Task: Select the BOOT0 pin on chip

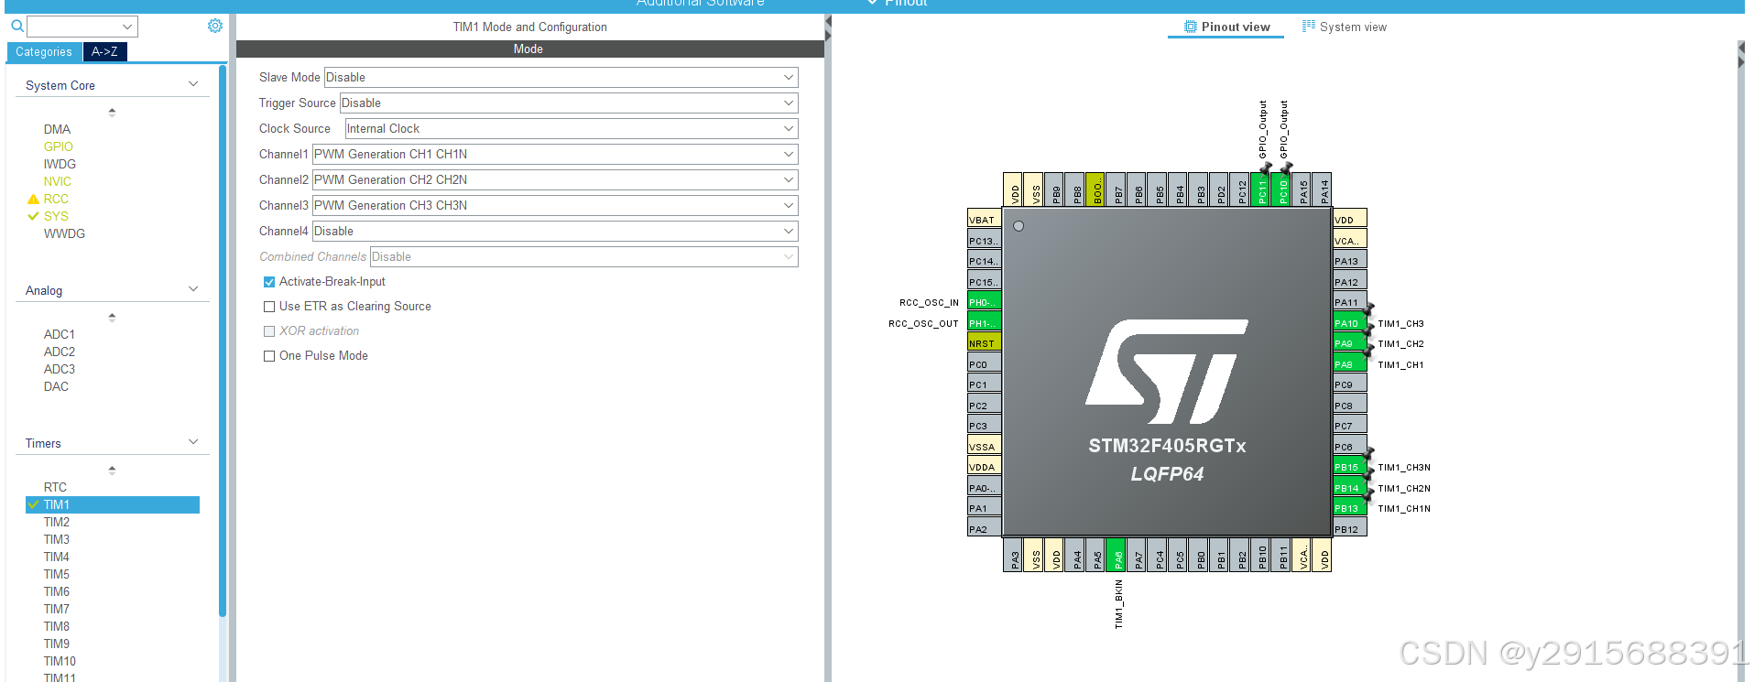Action: pos(1097,189)
